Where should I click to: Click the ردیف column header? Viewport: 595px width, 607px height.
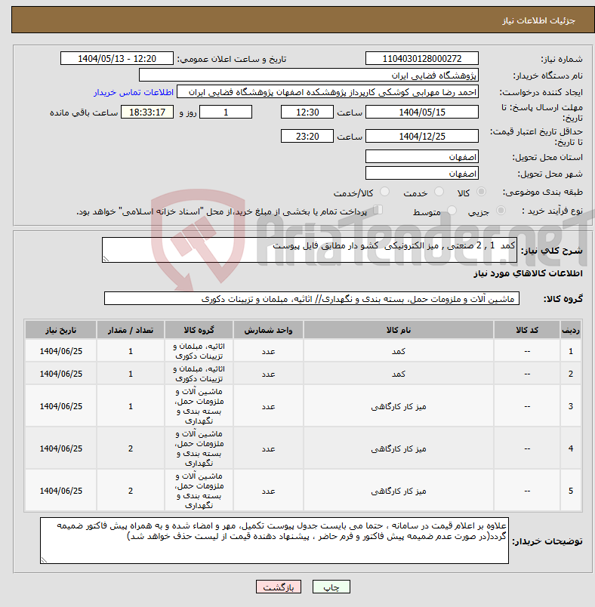point(571,330)
